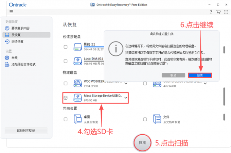231x153 pixels.
Task: Open the apps grid icon
Action: (226, 12)
